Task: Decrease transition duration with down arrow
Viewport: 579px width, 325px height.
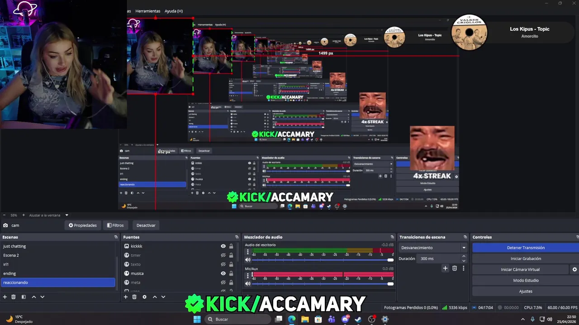Action: click(x=464, y=261)
